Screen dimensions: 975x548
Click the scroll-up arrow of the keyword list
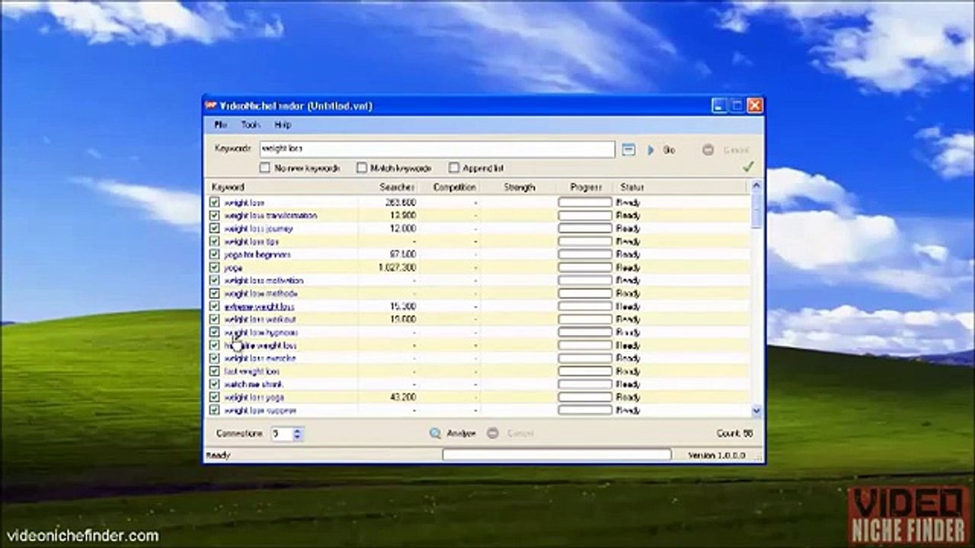pyautogui.click(x=756, y=186)
